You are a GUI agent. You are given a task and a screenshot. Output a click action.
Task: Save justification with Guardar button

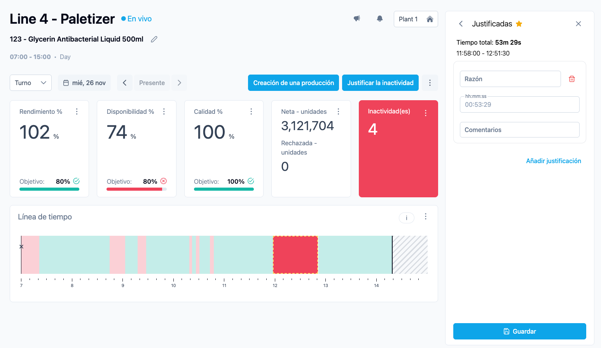[520, 331]
